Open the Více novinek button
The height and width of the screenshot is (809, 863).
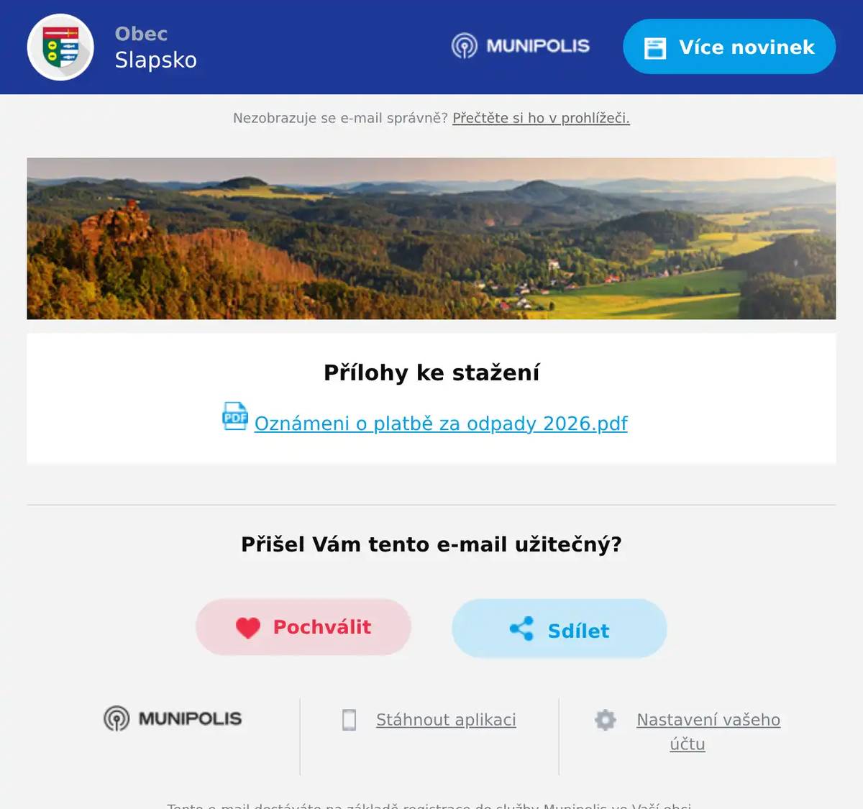click(x=729, y=47)
